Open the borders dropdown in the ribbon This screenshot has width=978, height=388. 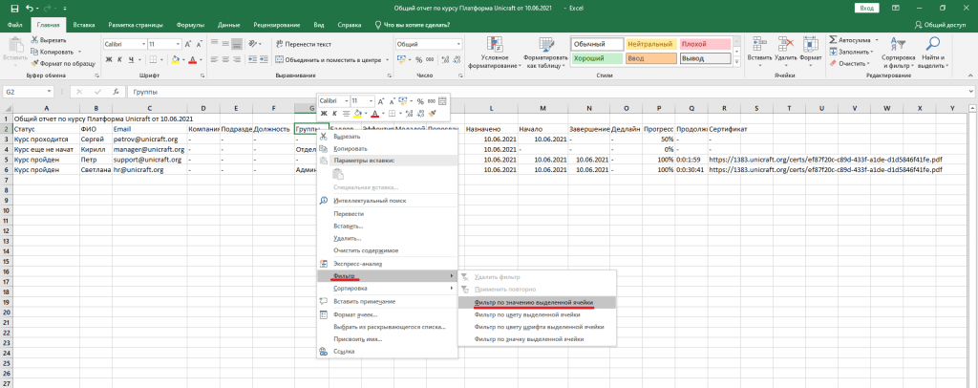160,60
